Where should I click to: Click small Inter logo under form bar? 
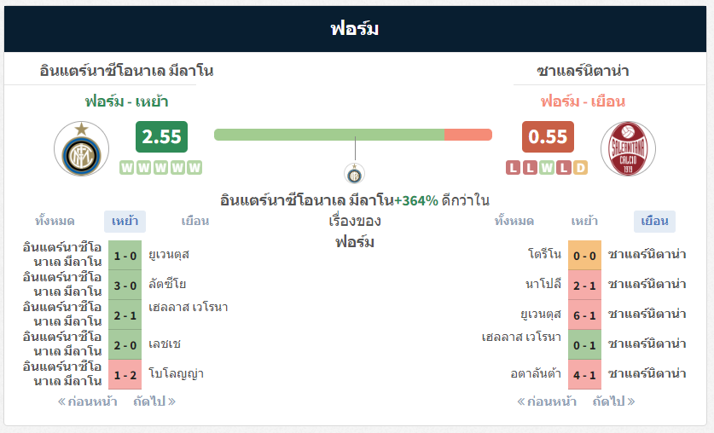(354, 174)
